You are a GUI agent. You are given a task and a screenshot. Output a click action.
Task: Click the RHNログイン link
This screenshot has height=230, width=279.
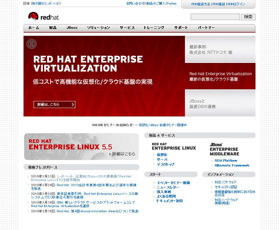(236, 4)
